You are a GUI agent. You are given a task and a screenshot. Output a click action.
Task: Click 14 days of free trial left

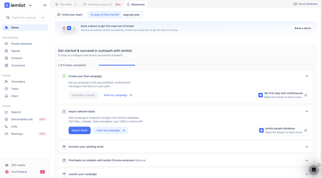pos(105,15)
